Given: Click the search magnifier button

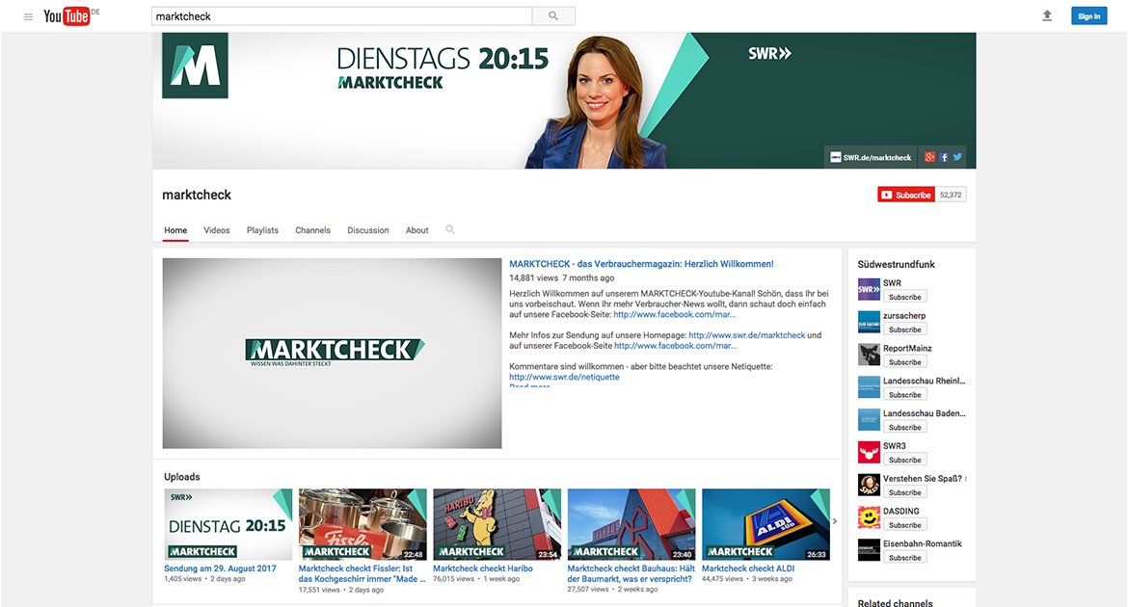Looking at the screenshot, I should pyautogui.click(x=553, y=15).
